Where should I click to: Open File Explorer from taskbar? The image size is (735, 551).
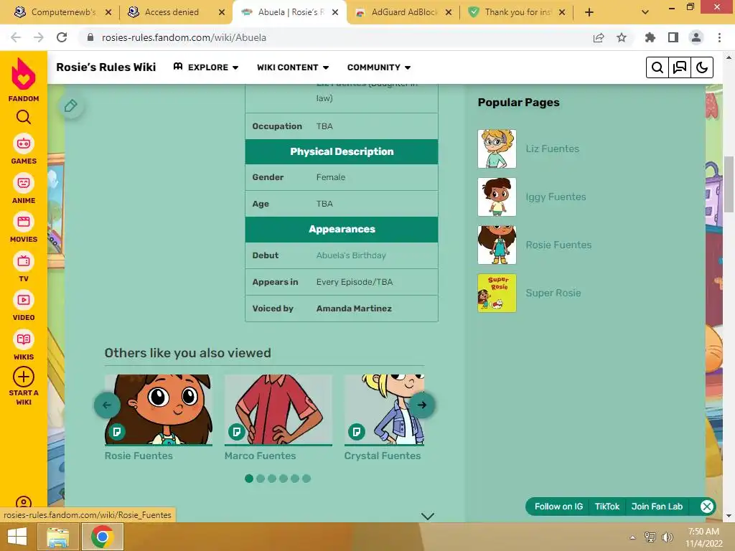click(x=57, y=537)
